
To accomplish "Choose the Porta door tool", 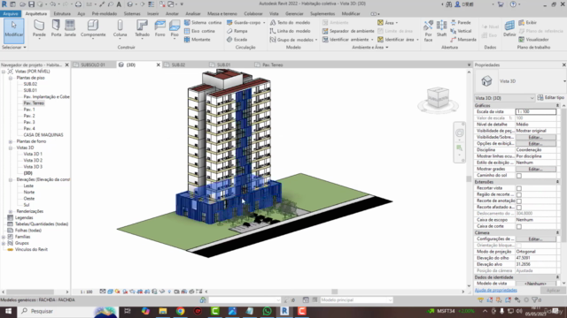I will coord(56,29).
